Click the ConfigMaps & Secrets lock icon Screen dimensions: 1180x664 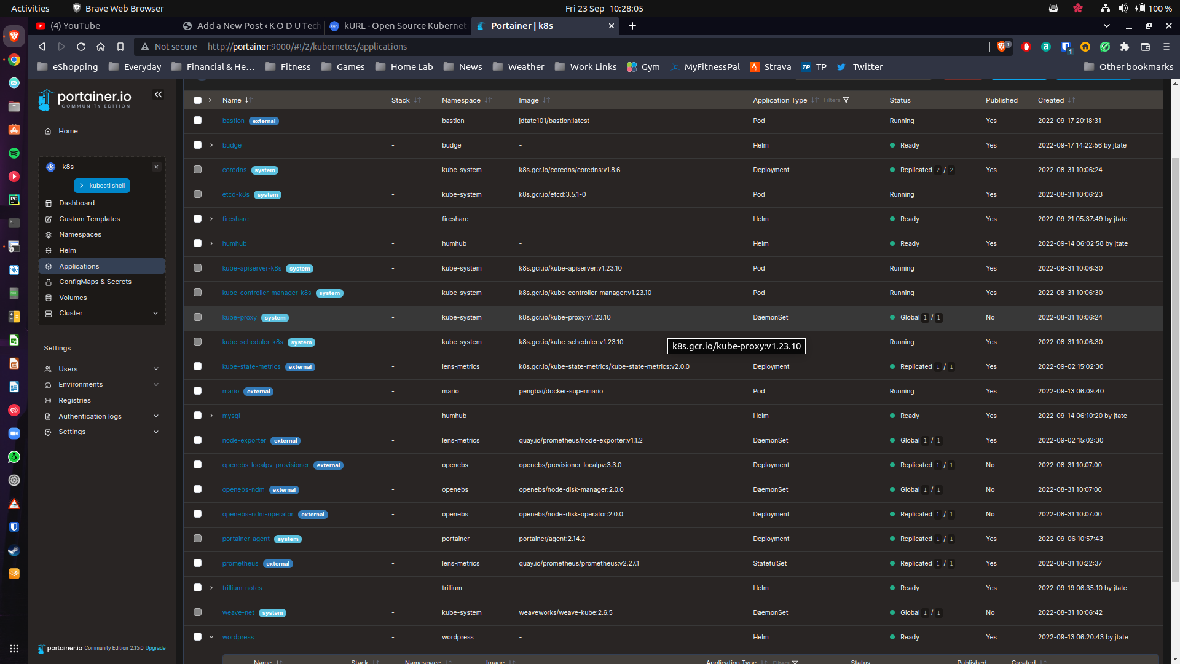point(49,282)
